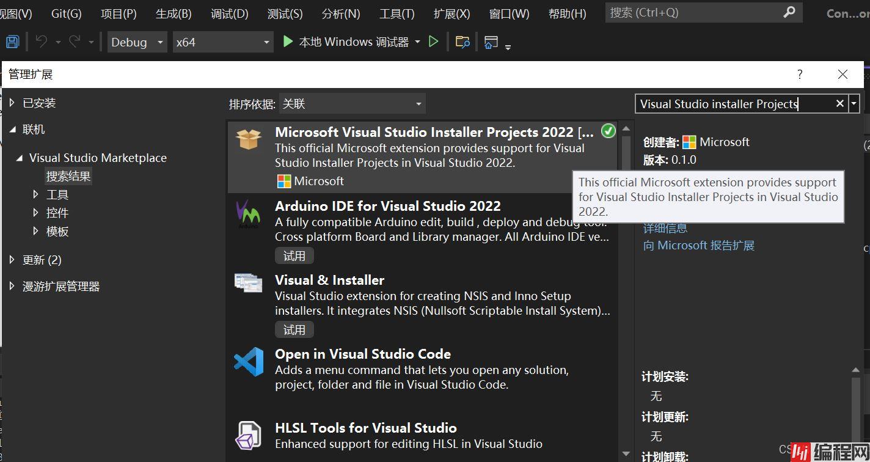The width and height of the screenshot is (870, 462).
Task: Expand the 已安装 tree node
Action: pos(12,103)
